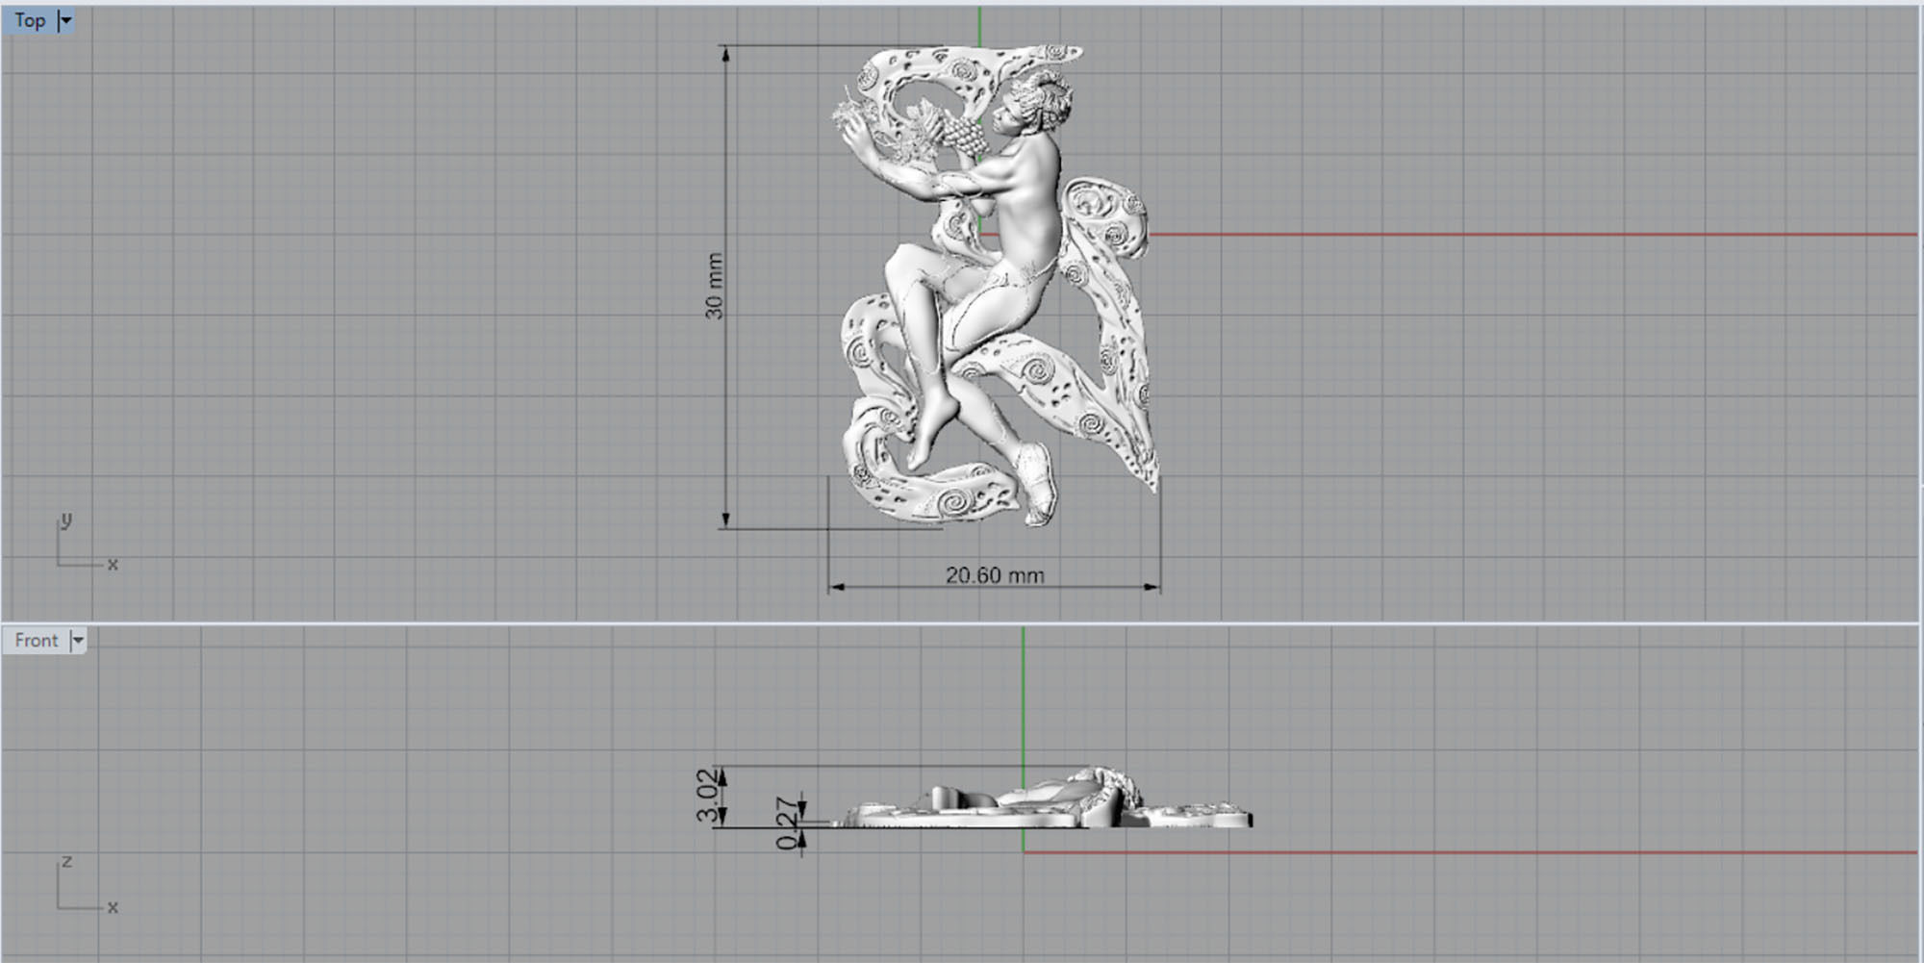The image size is (1924, 963).
Task: Click the Front viewport title label
Action: pyautogui.click(x=37, y=641)
